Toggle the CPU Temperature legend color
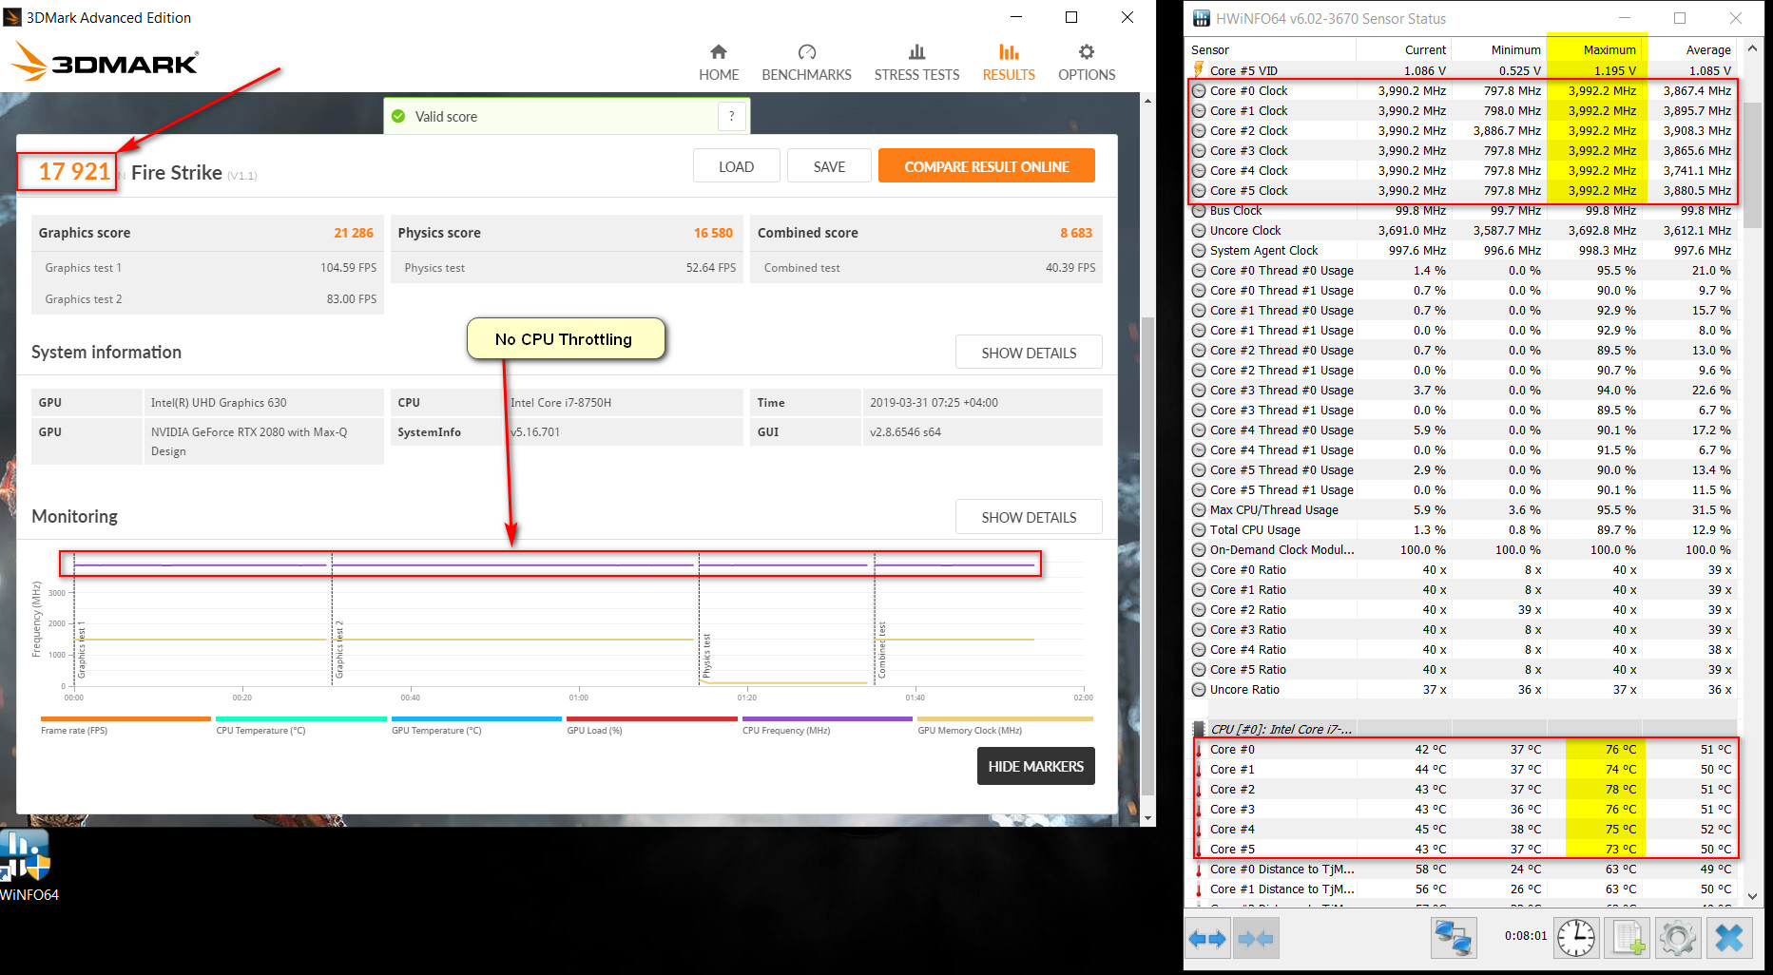This screenshot has width=1773, height=975. 301,718
